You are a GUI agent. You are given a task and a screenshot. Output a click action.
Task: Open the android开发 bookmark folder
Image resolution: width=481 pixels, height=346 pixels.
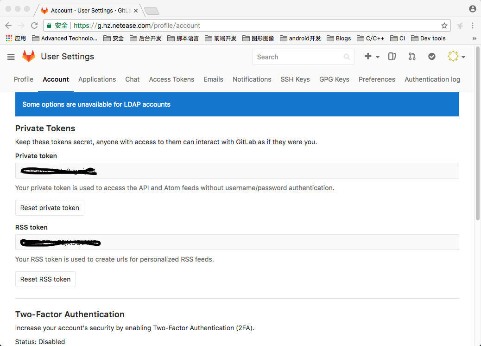300,38
